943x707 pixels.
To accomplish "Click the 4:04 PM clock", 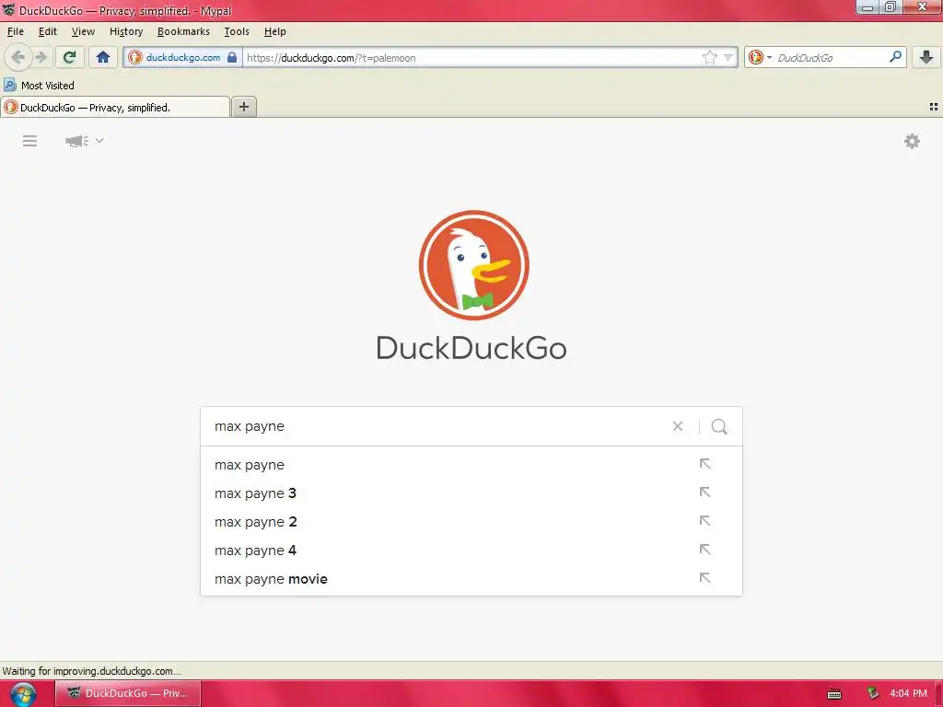I will [908, 693].
